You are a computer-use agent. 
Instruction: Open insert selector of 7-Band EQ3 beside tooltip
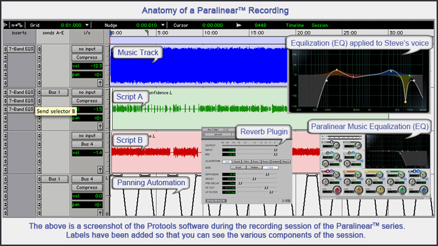click(5, 109)
